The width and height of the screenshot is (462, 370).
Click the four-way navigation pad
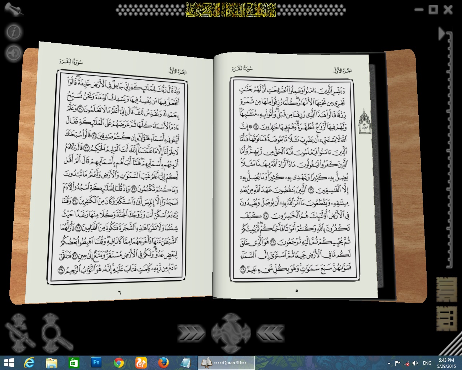click(231, 333)
